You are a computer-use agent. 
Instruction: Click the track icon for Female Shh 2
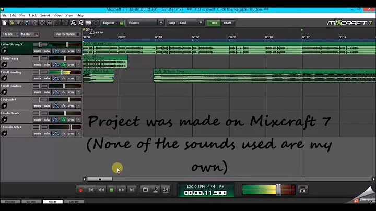coord(4,133)
